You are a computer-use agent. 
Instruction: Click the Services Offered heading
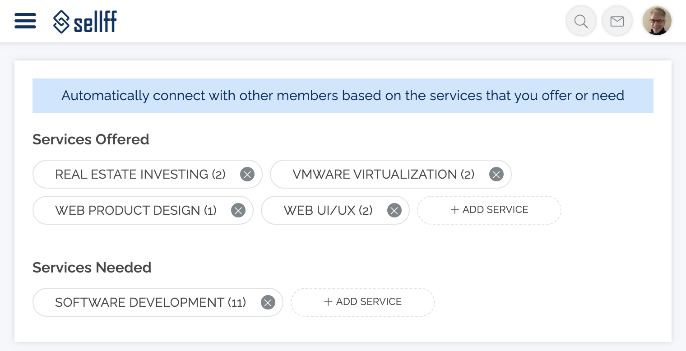[x=91, y=139]
